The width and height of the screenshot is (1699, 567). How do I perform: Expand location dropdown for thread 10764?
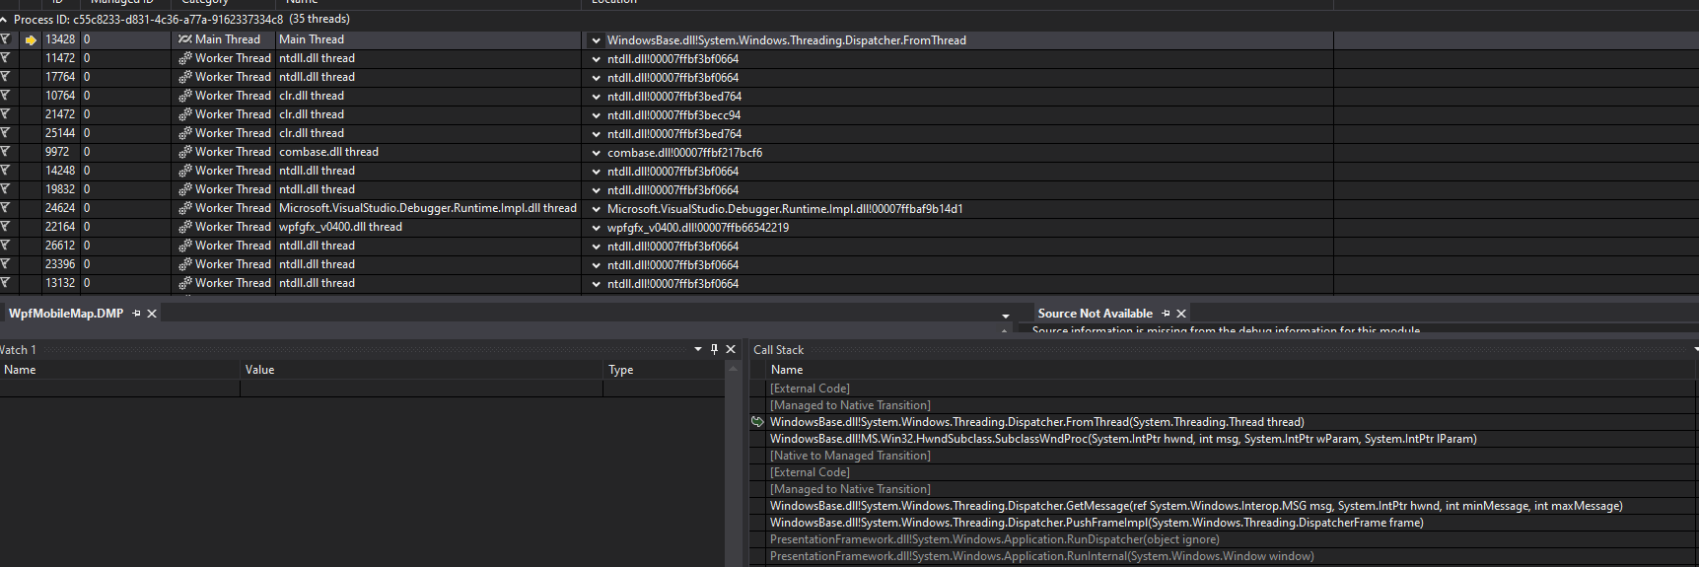(x=596, y=97)
